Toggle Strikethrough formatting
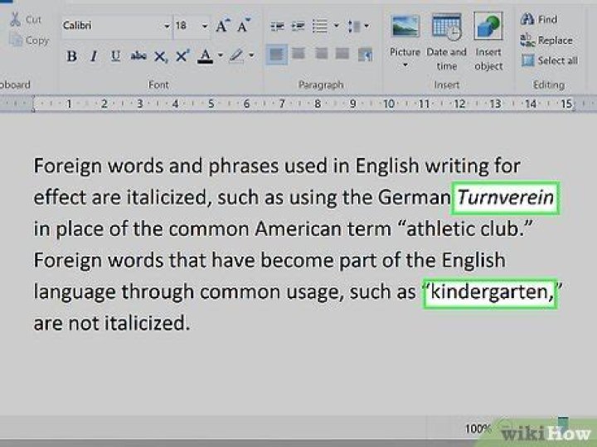This screenshot has height=447, width=597. [138, 56]
